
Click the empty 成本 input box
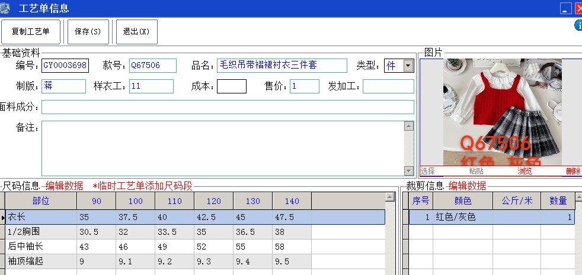pyautogui.click(x=231, y=86)
